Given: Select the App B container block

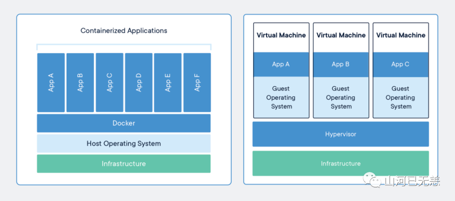Looking at the screenshot, I should (80, 82).
